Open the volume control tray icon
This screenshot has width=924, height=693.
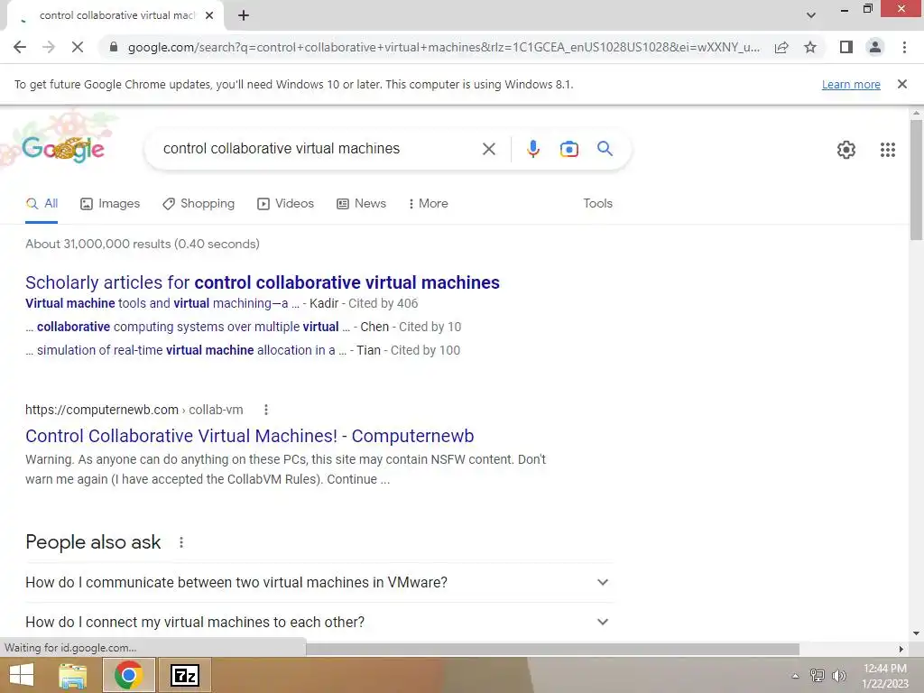(838, 676)
